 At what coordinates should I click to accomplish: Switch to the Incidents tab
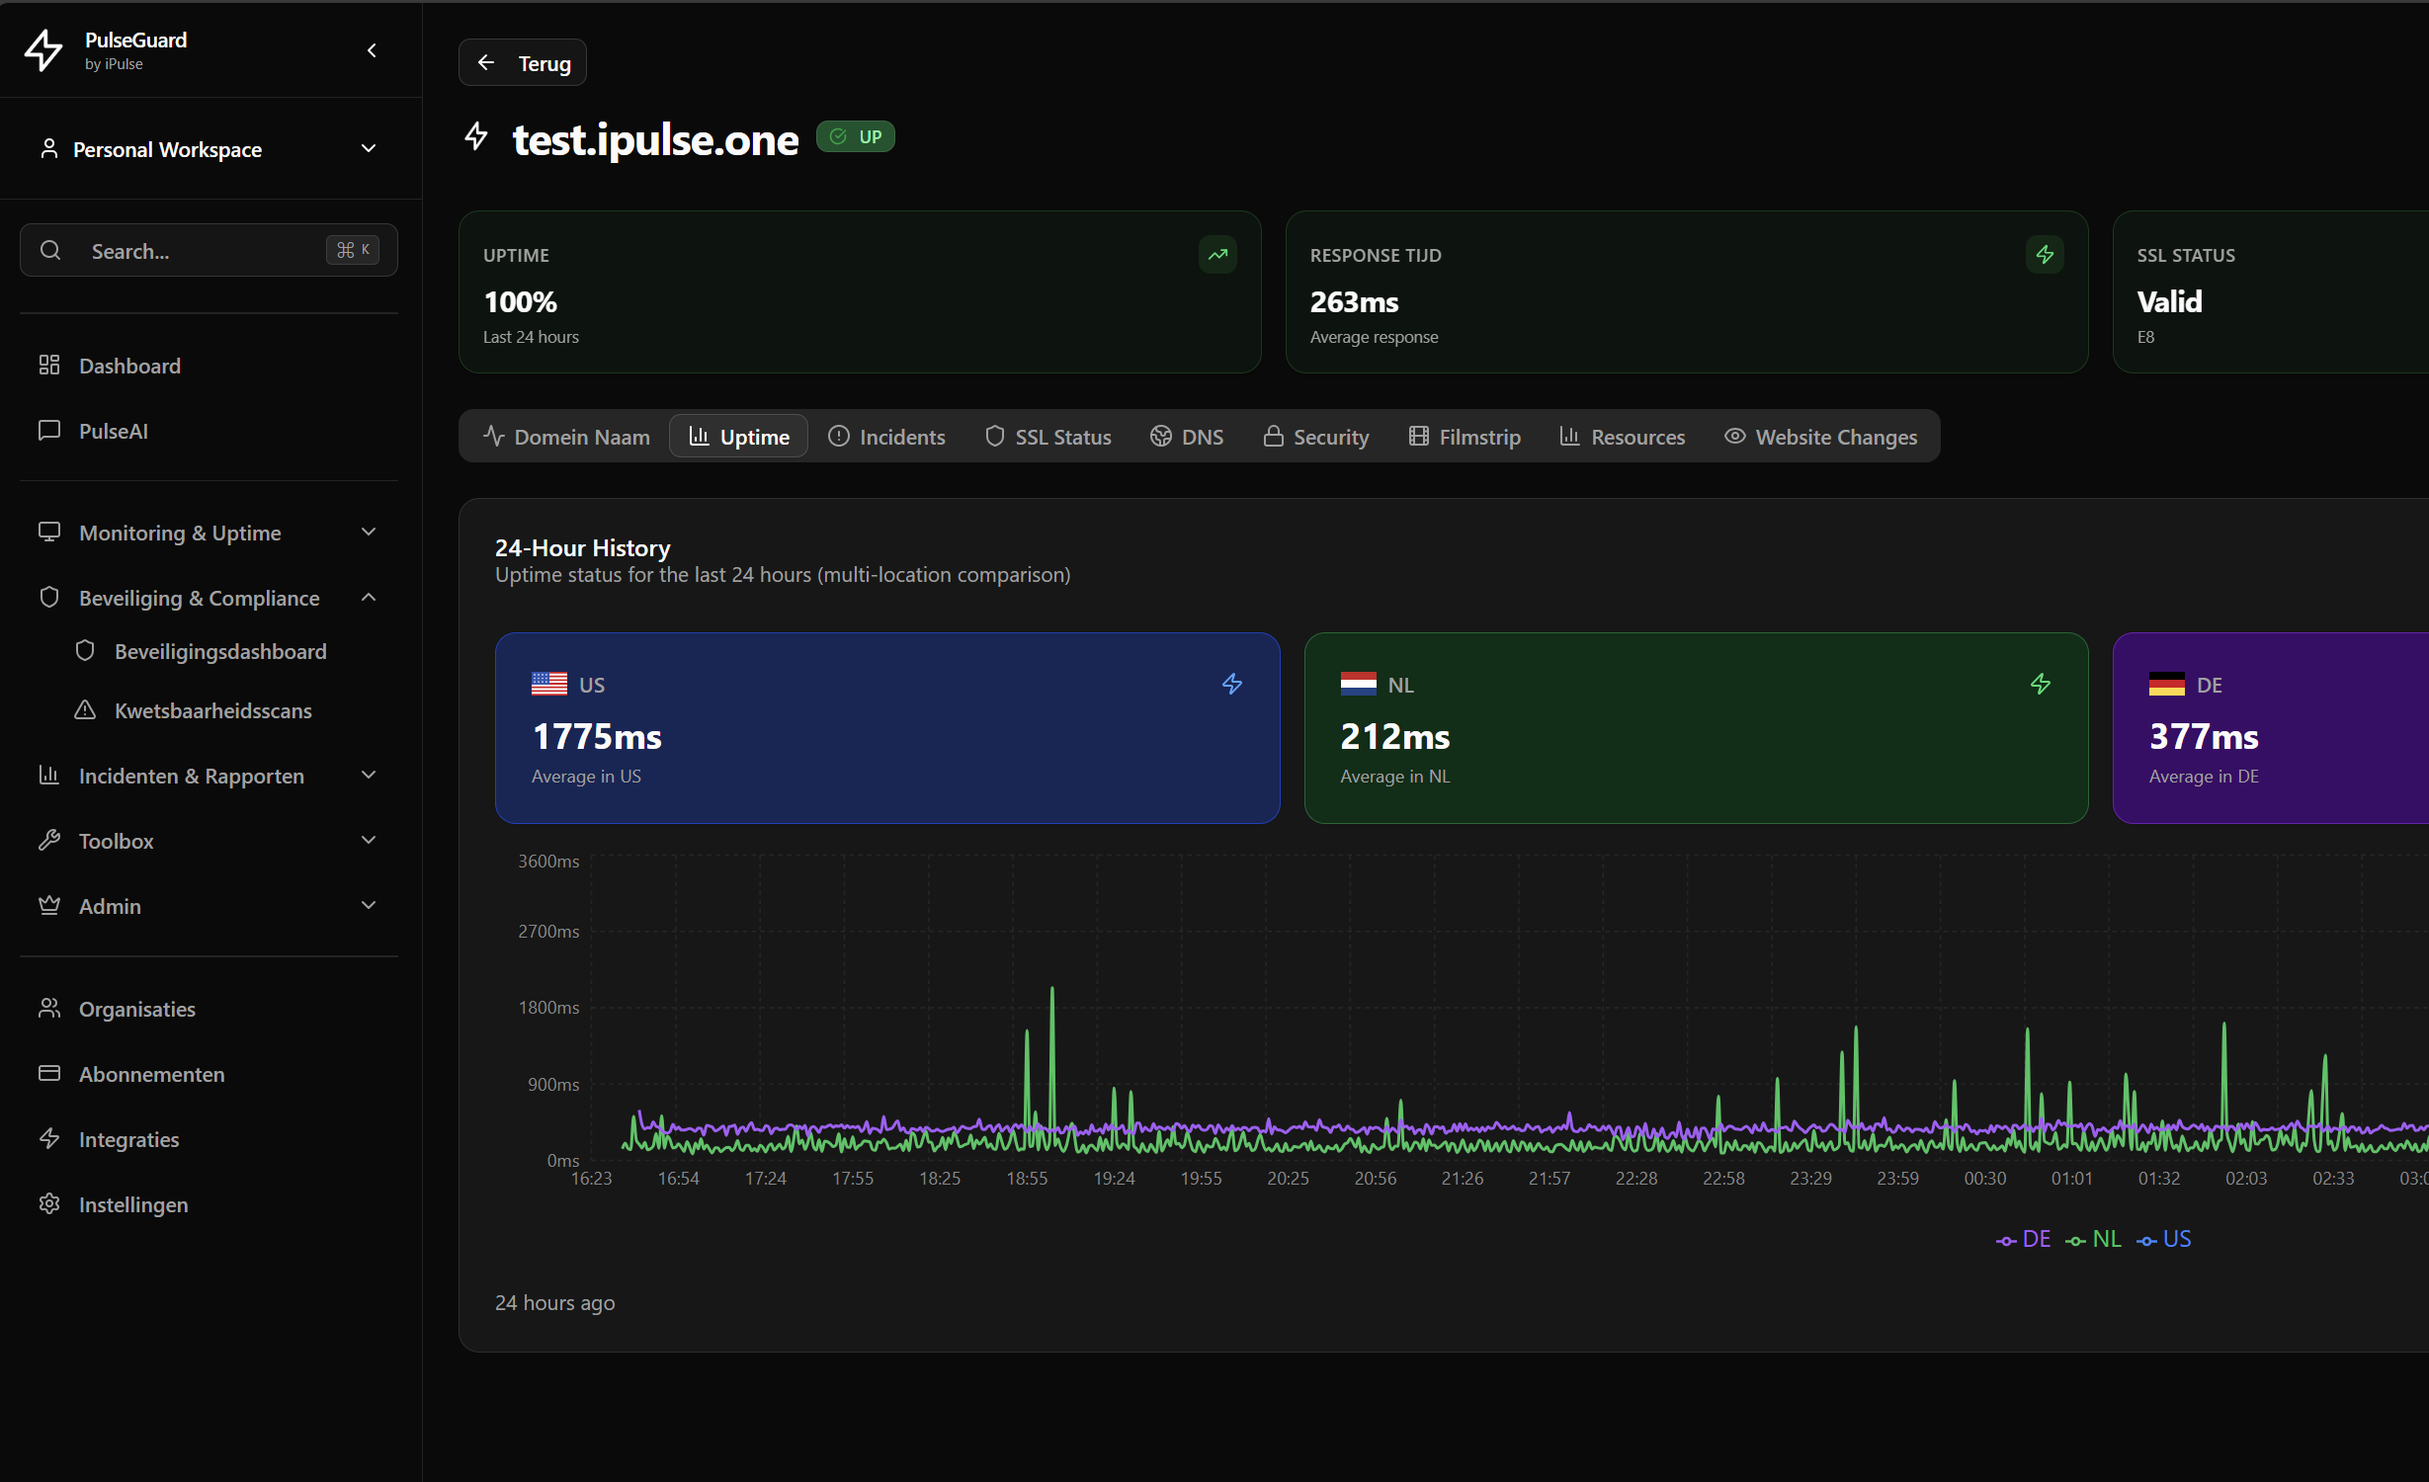tap(886, 437)
